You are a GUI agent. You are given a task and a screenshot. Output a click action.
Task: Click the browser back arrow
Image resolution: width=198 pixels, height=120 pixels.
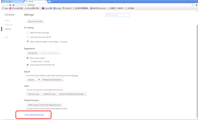pos(3,5)
